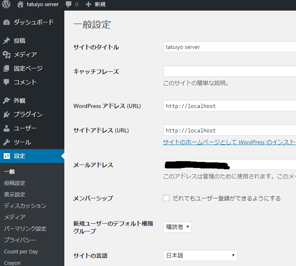Go to 表示設定 submenu
296x266 pixels.
pos(15,194)
